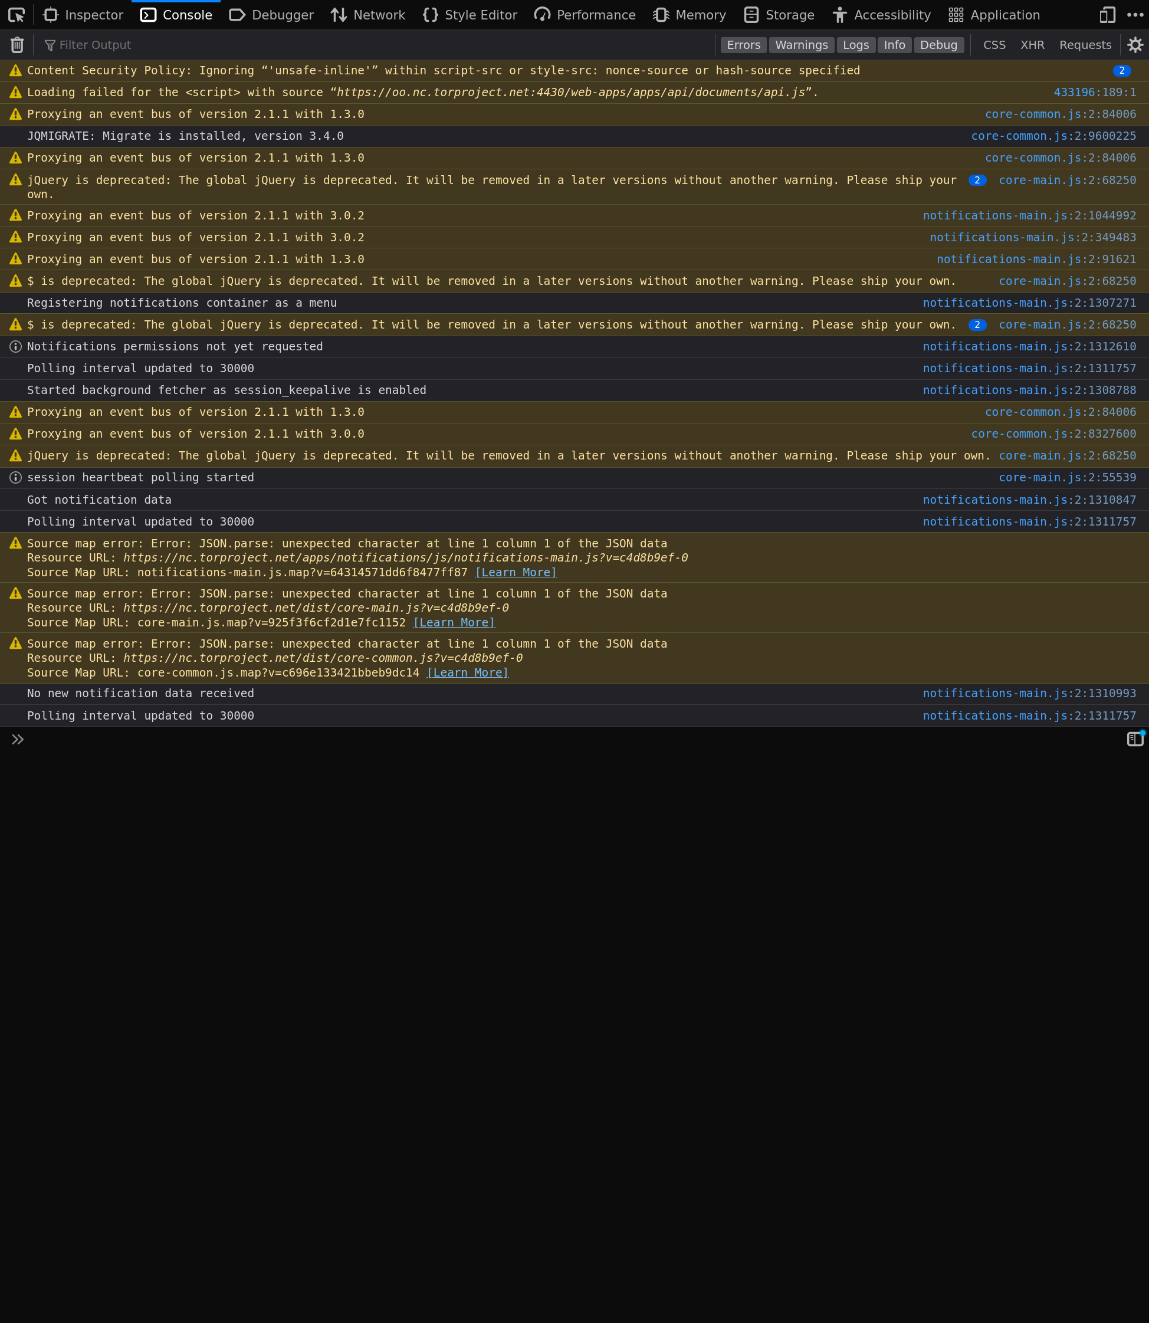Open responsive design mode icon
Image resolution: width=1149 pixels, height=1323 pixels.
pyautogui.click(x=1107, y=15)
